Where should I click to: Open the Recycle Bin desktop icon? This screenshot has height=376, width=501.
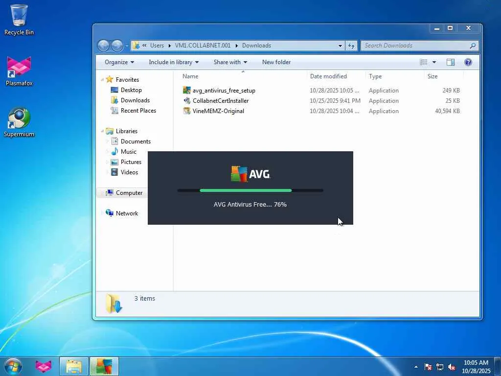(x=19, y=20)
